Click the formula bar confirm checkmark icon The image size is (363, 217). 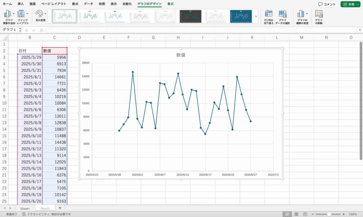click(x=34, y=30)
